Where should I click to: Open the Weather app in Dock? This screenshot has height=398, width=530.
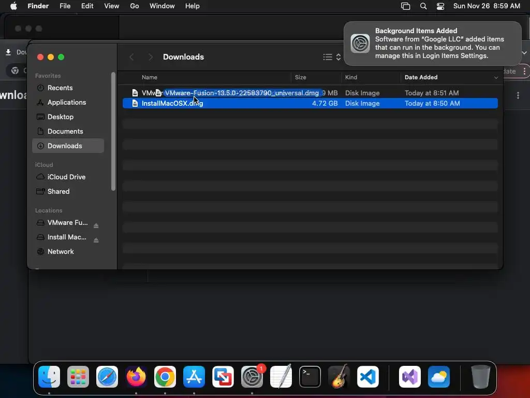[x=439, y=377]
